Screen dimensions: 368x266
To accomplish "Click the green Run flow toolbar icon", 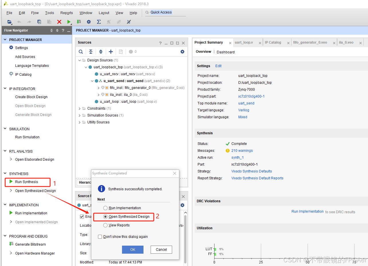I will coord(69,22).
